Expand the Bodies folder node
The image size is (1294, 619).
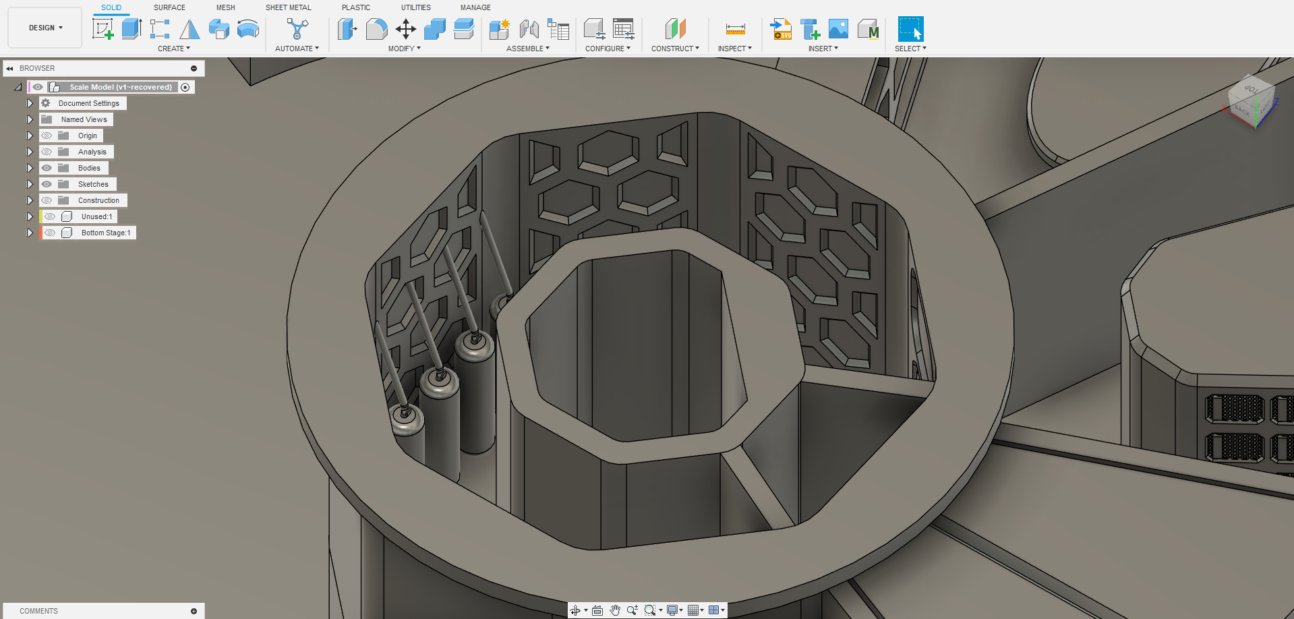(30, 168)
